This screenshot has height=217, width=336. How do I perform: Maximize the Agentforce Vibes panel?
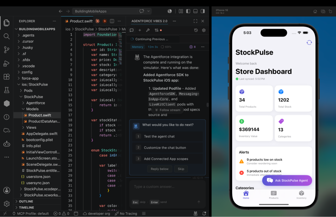pos(196,21)
